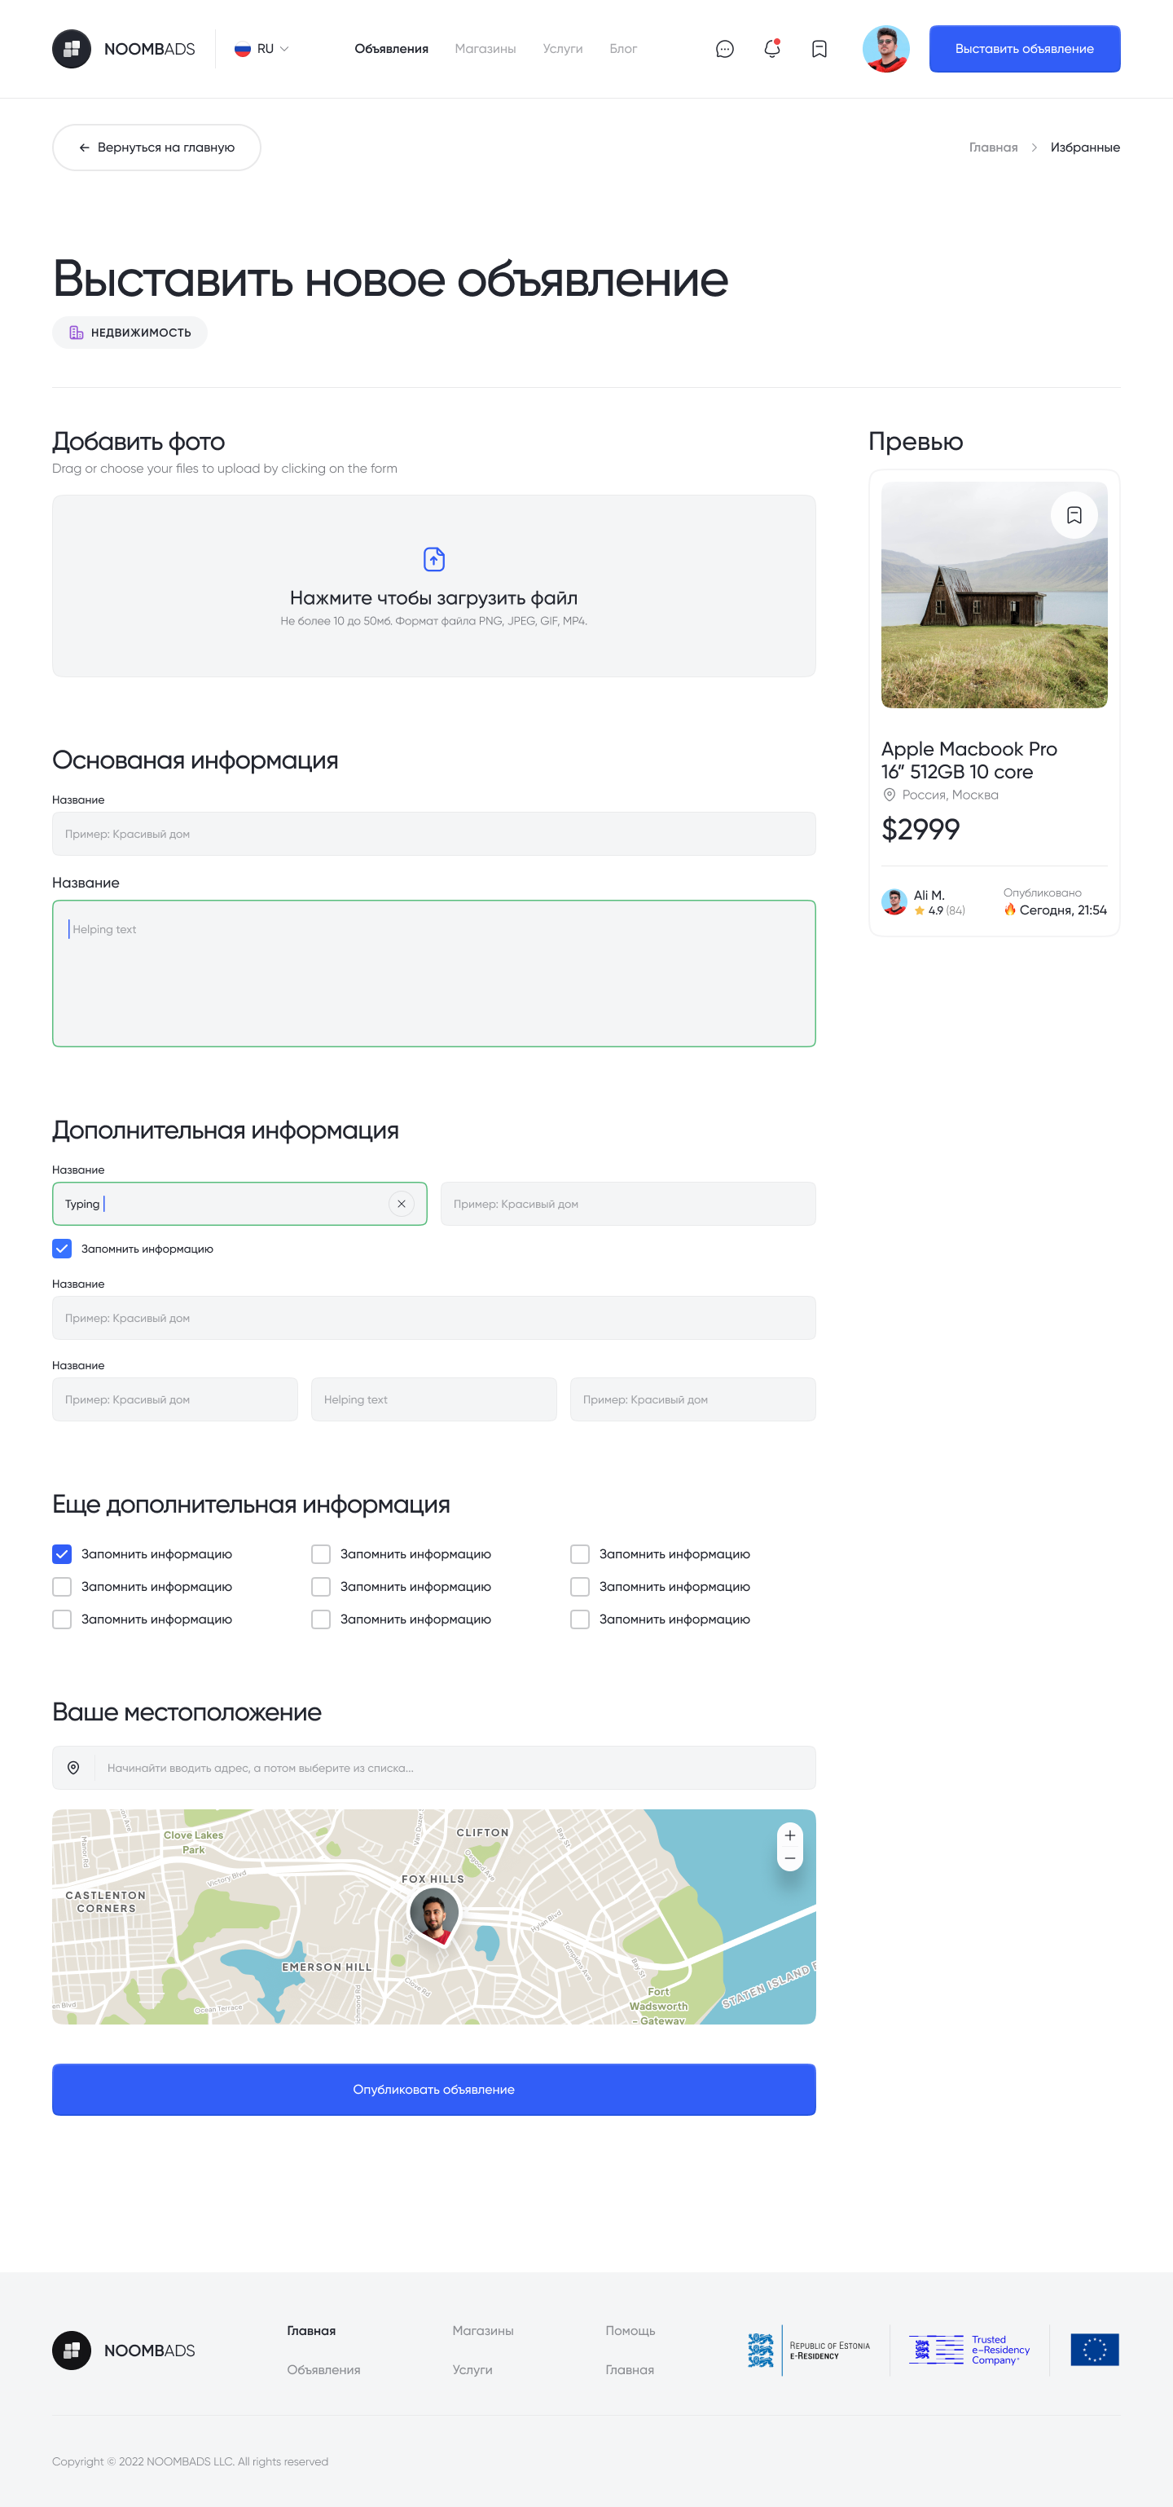Click the Trusted e-Residency Company badge
1173x2507 pixels.
pos(969,2351)
